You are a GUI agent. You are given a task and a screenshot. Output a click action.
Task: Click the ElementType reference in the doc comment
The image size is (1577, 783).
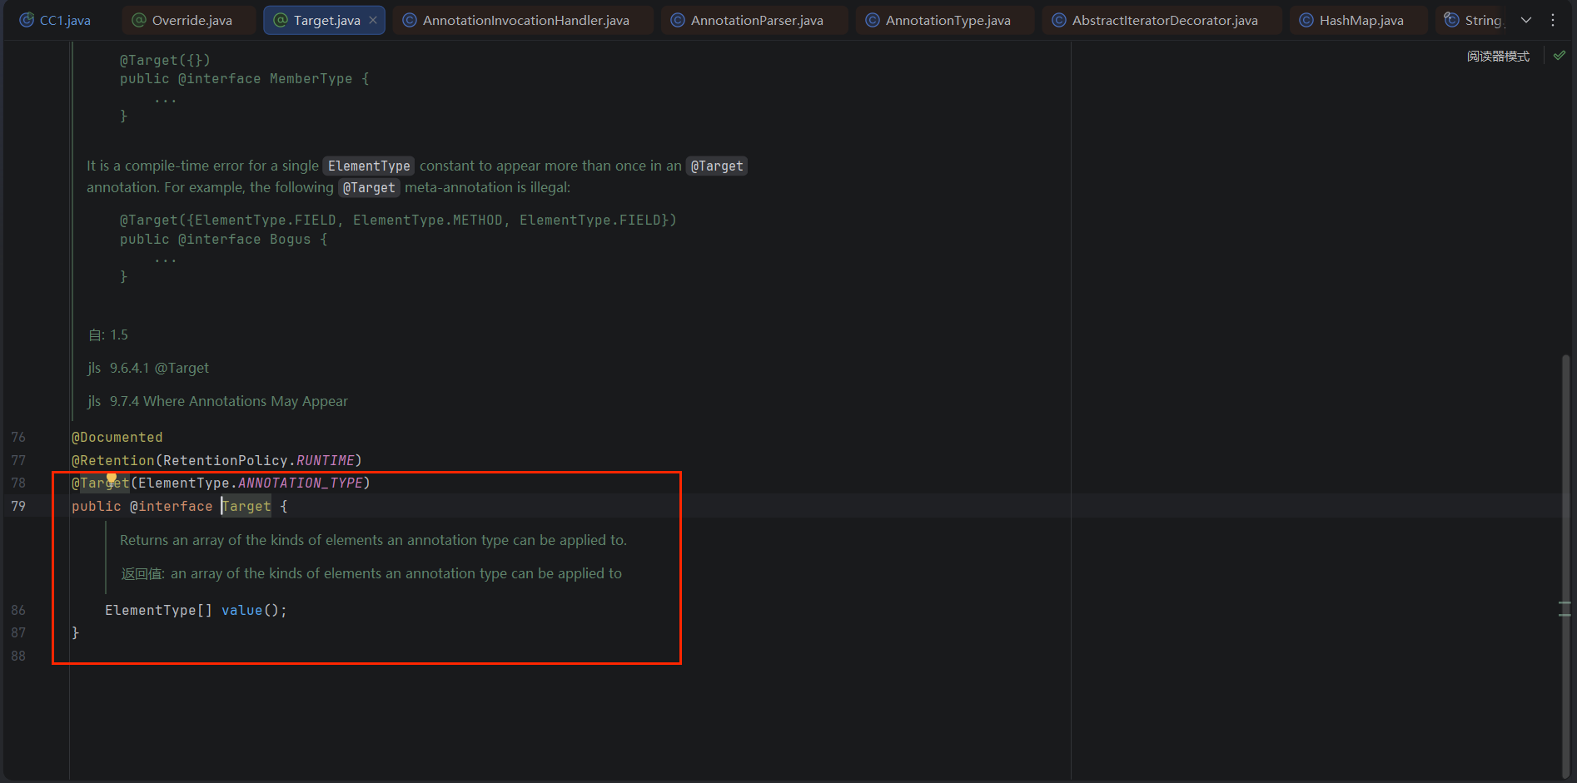point(369,166)
